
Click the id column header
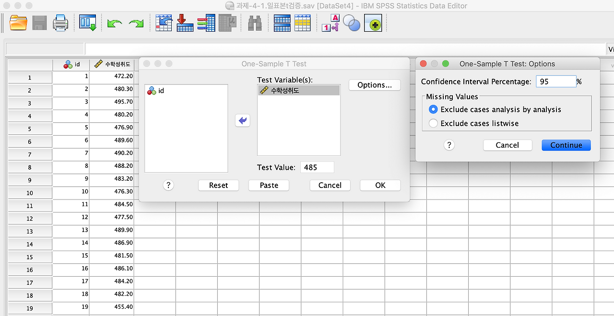point(71,64)
